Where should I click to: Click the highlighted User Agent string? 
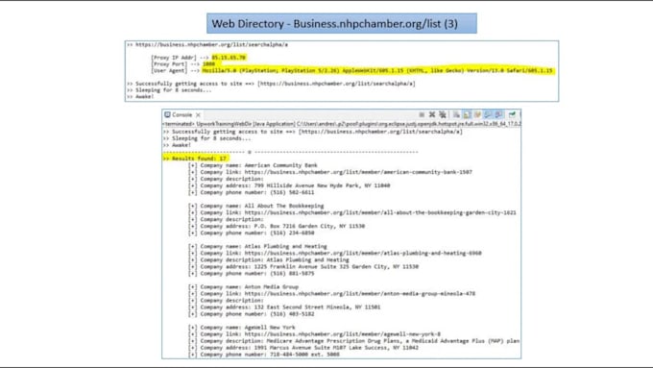(x=377, y=71)
